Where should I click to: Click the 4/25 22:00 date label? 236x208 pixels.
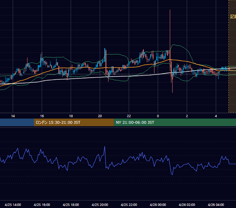(129, 205)
